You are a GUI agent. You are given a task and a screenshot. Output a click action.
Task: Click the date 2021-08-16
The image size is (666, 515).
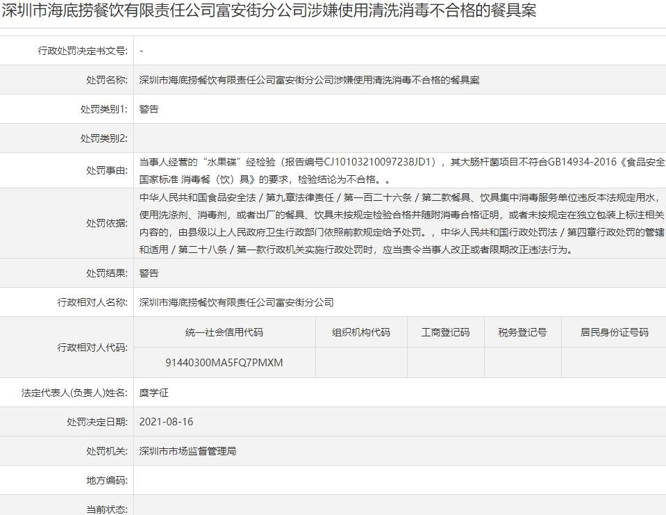166,422
